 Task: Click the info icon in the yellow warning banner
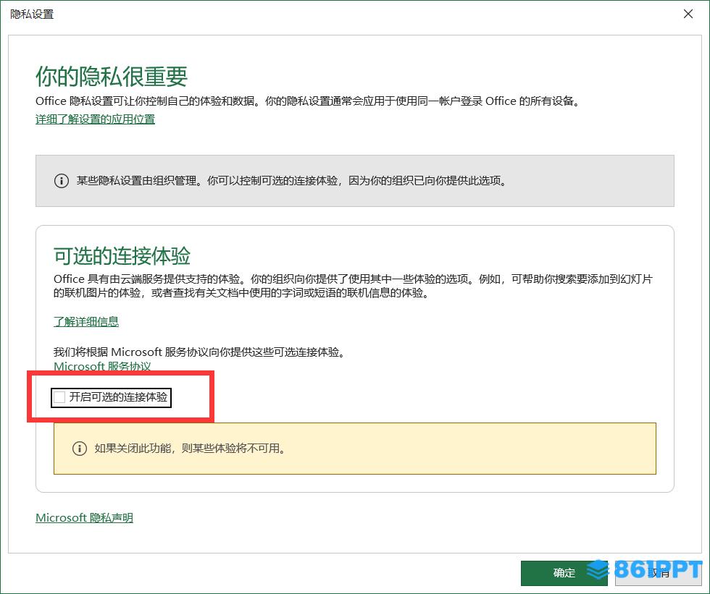79,449
